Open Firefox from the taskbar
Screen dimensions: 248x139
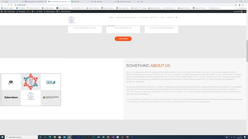[127, 137]
